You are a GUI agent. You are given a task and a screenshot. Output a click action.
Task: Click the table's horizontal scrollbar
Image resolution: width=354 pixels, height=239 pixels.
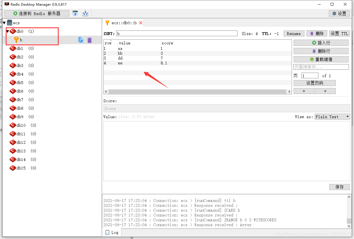197,92
